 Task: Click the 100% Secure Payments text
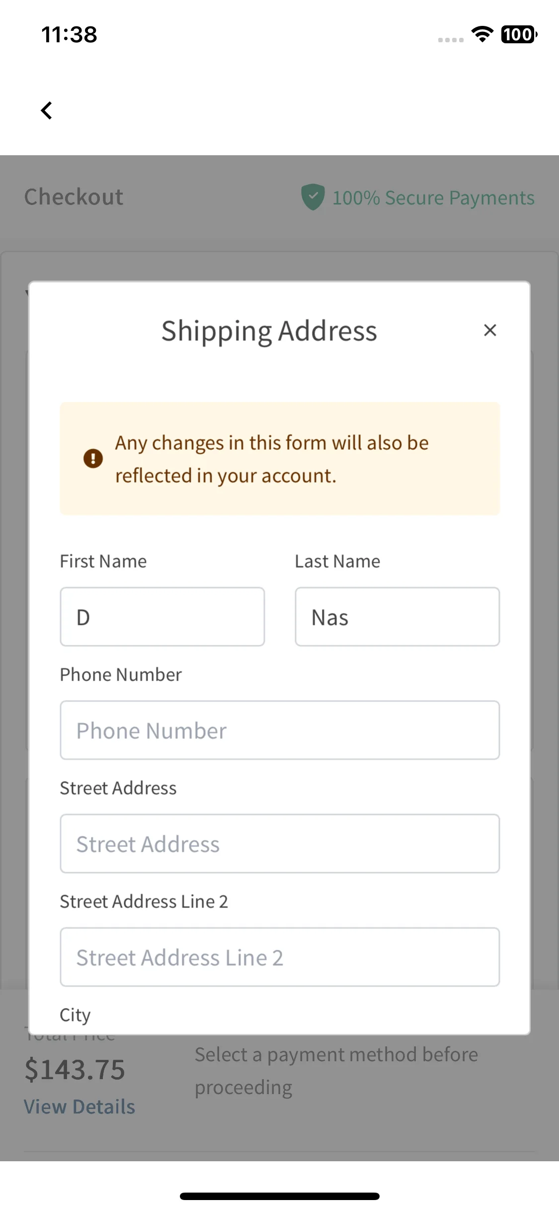[433, 198]
